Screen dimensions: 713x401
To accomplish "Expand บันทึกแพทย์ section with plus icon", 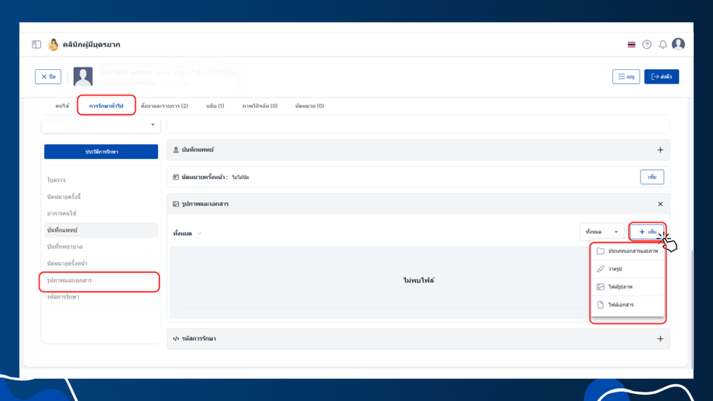I will pos(660,150).
